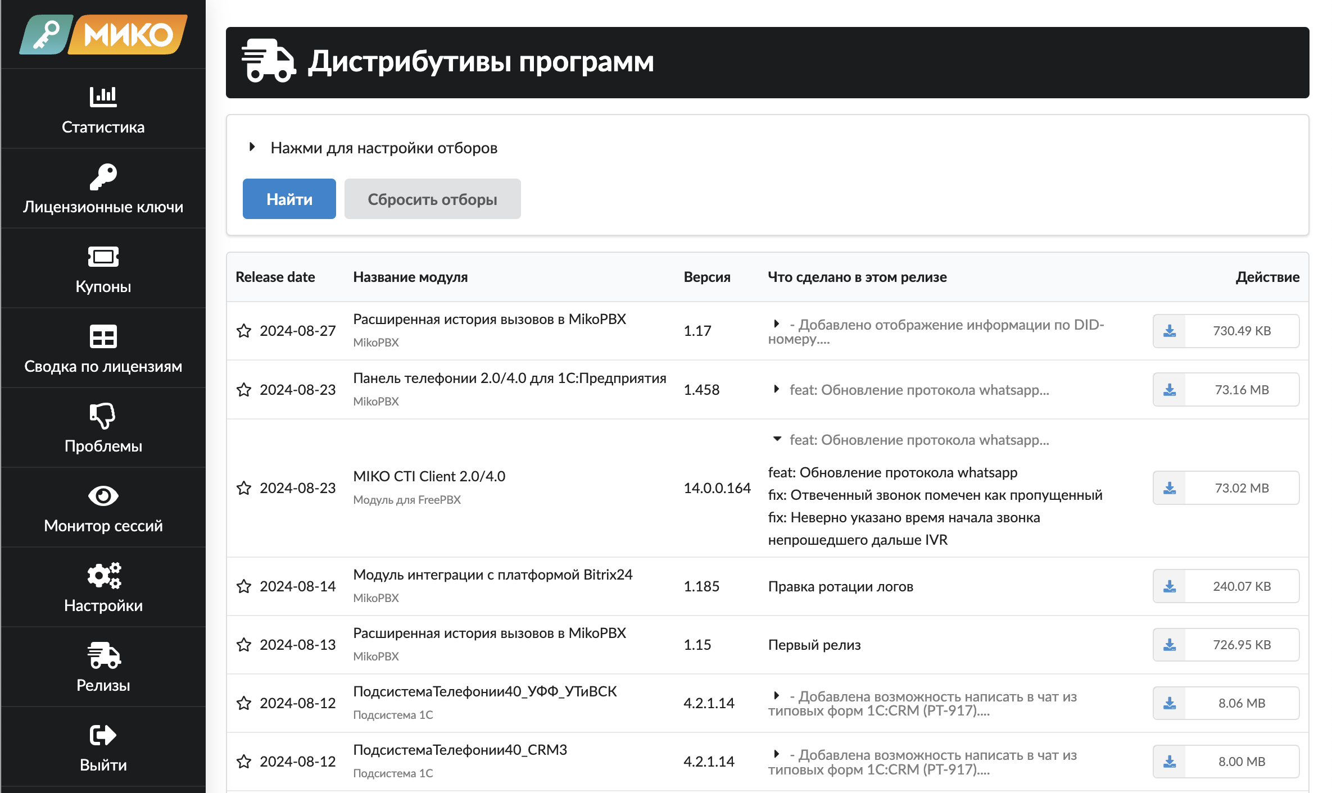Viewport: 1332px width, 793px height.
Task: Open the Настройки gears icon
Action: (x=104, y=576)
